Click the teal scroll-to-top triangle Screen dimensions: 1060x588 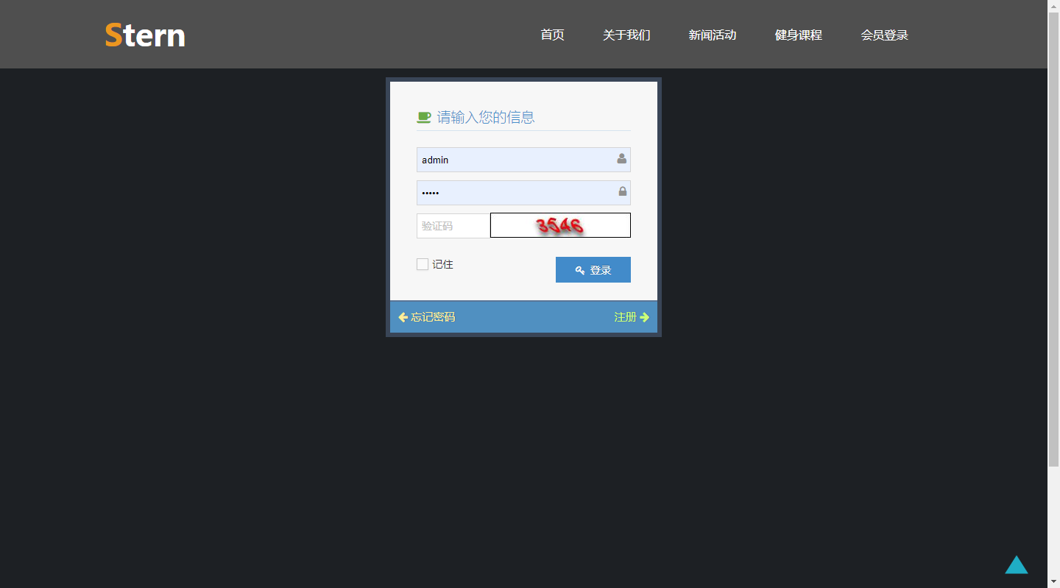click(1017, 565)
